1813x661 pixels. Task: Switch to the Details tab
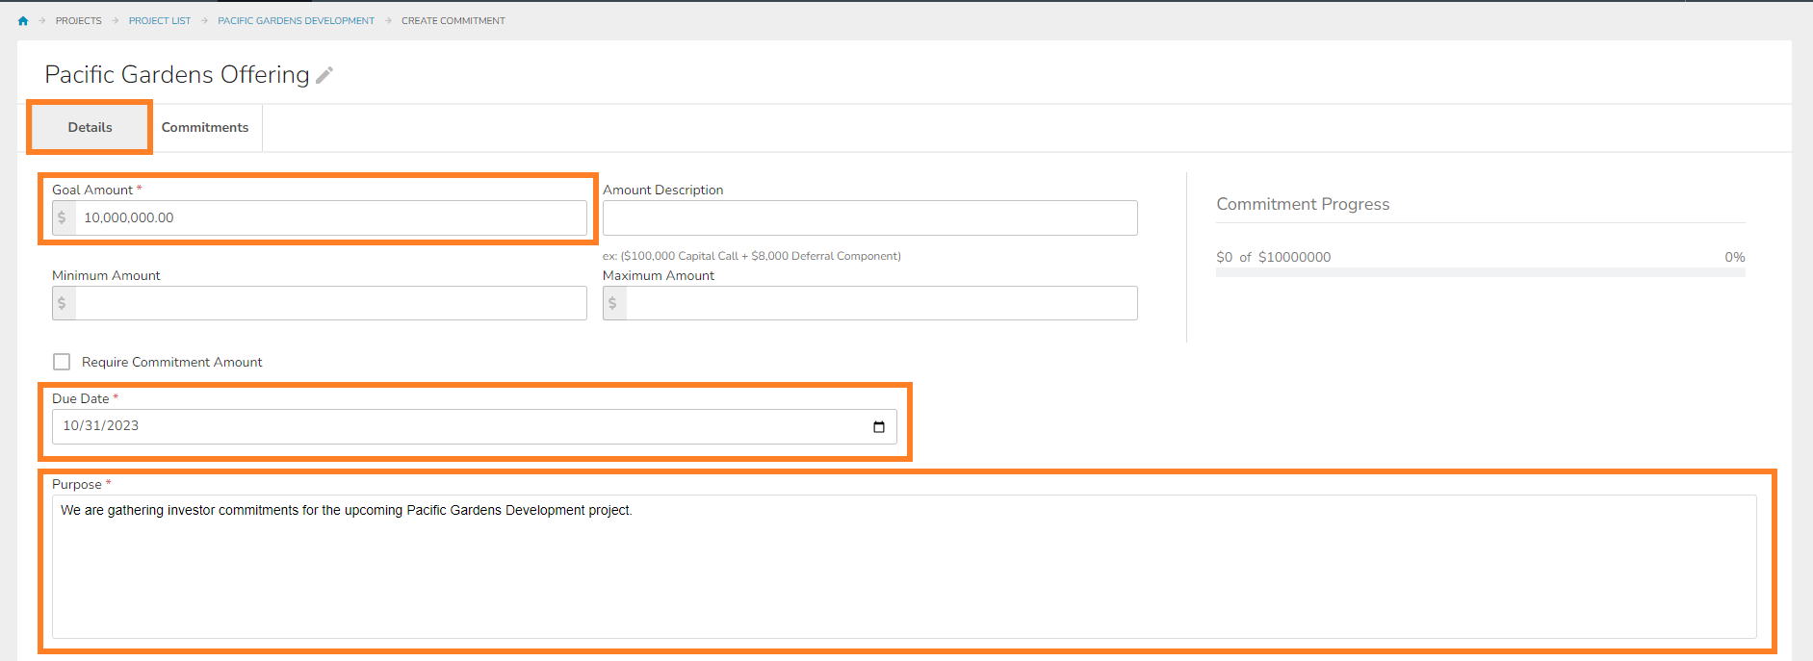point(90,127)
